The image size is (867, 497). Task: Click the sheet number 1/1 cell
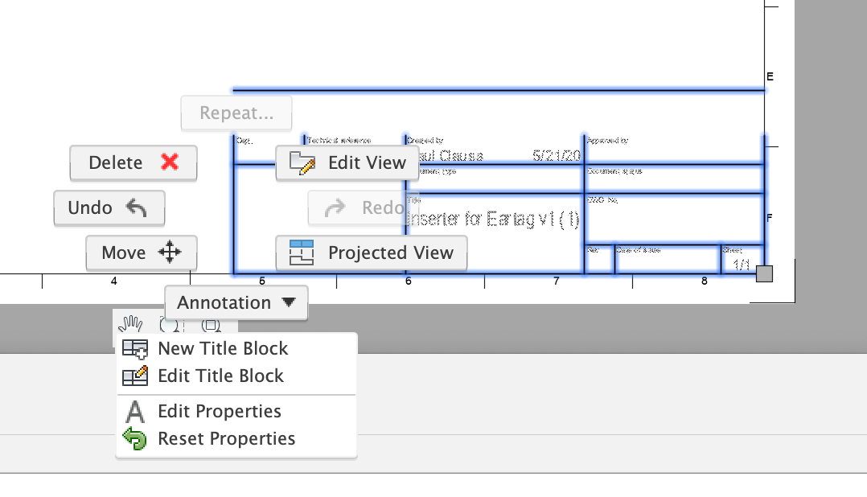(742, 263)
